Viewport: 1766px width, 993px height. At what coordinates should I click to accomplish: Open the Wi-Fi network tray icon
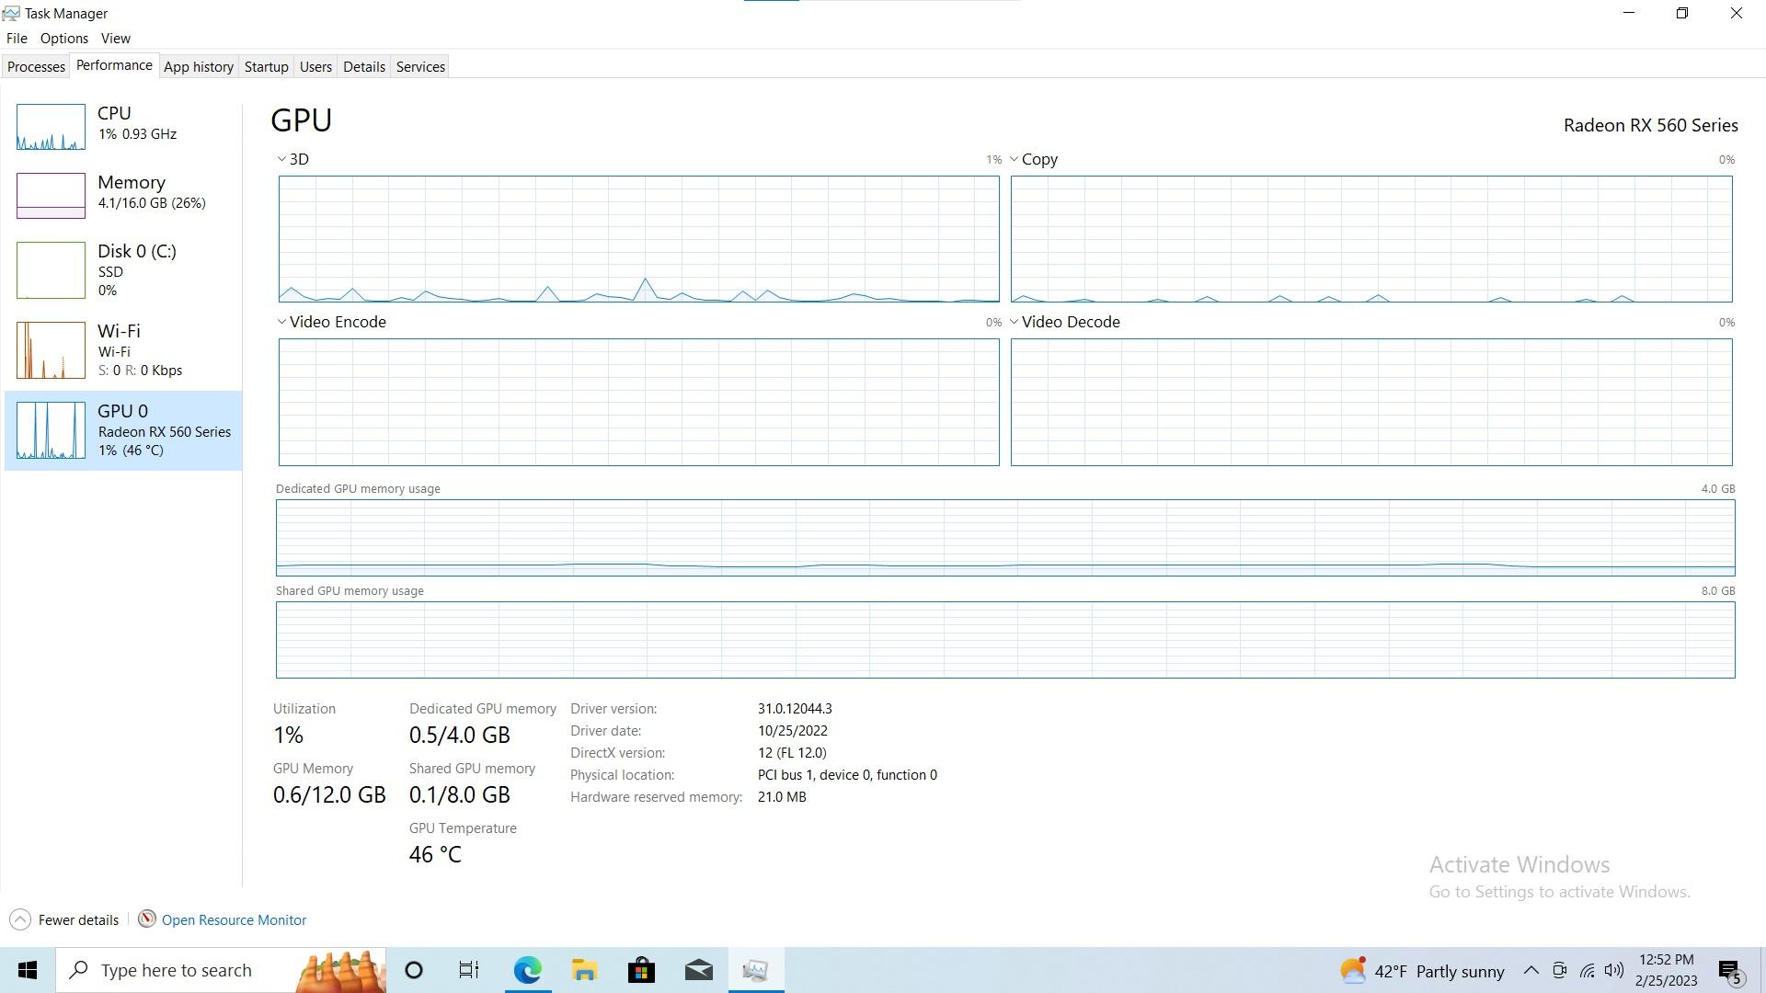(x=1588, y=970)
